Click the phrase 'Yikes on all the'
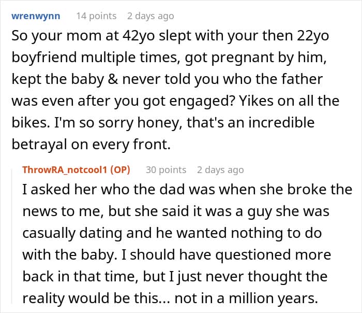Viewport: 362px width, 313px height. click(289, 101)
